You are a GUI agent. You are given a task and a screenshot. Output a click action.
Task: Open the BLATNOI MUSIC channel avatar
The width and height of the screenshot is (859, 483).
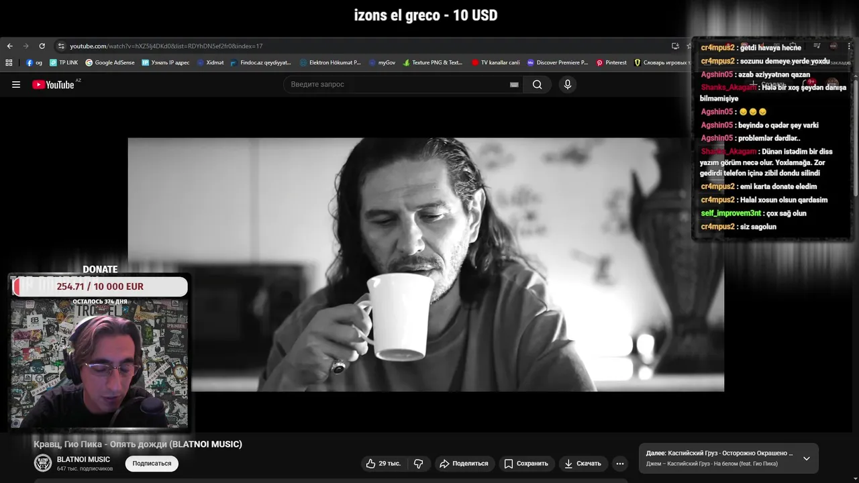43,463
